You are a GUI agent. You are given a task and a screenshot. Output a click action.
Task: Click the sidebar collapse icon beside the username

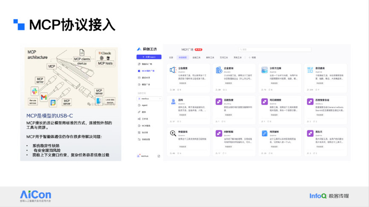click(159, 156)
